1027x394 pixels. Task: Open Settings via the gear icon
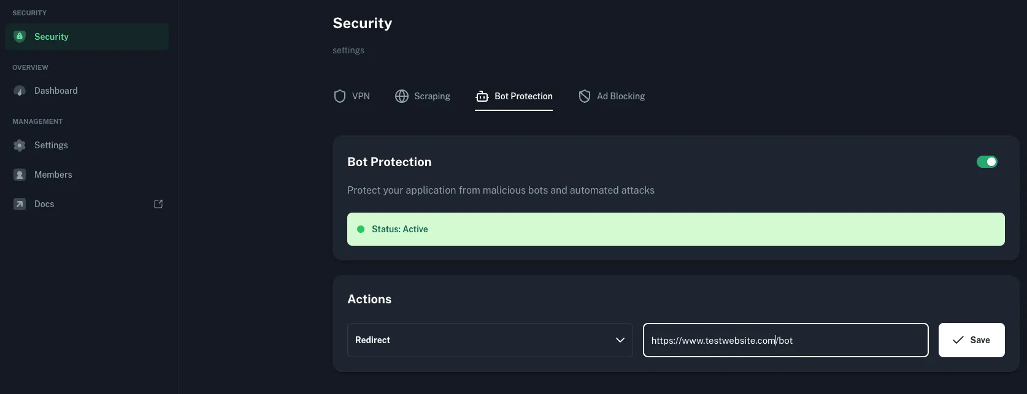[x=19, y=145]
